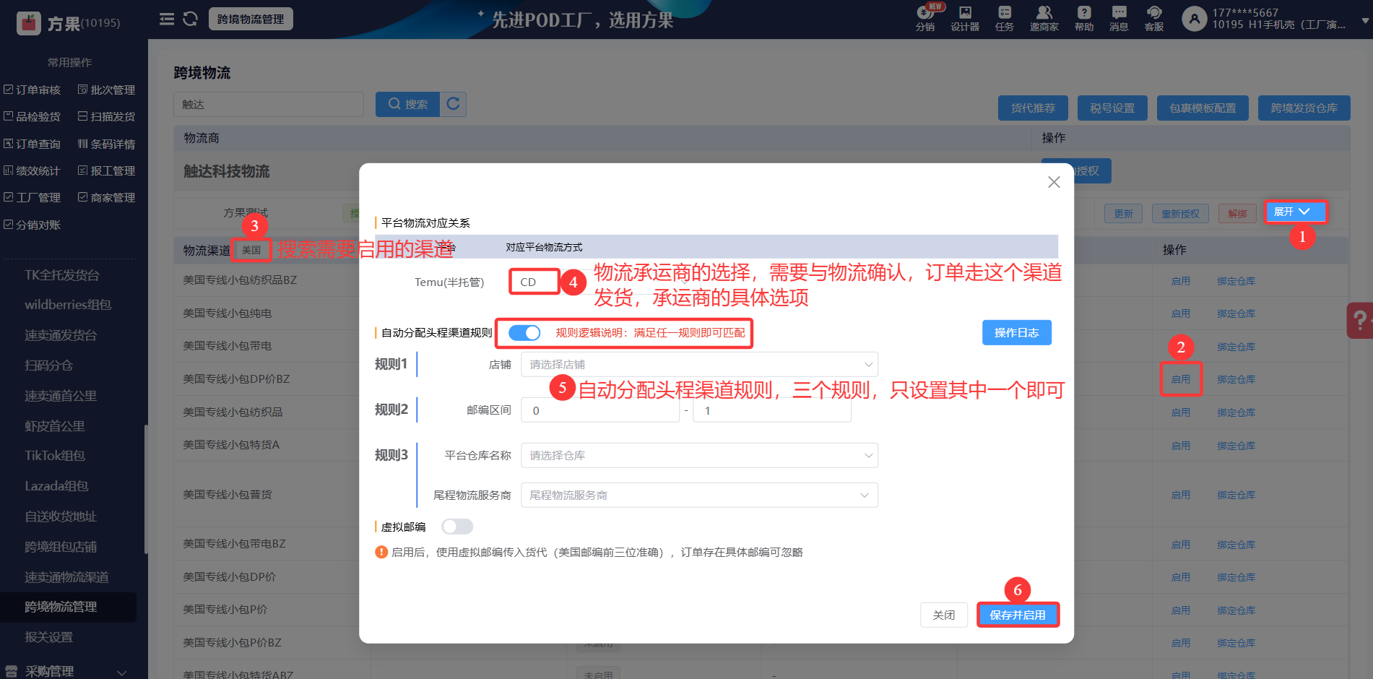Close the dialog with the X icon
Image resolution: width=1373 pixels, height=679 pixels.
pyautogui.click(x=1054, y=182)
